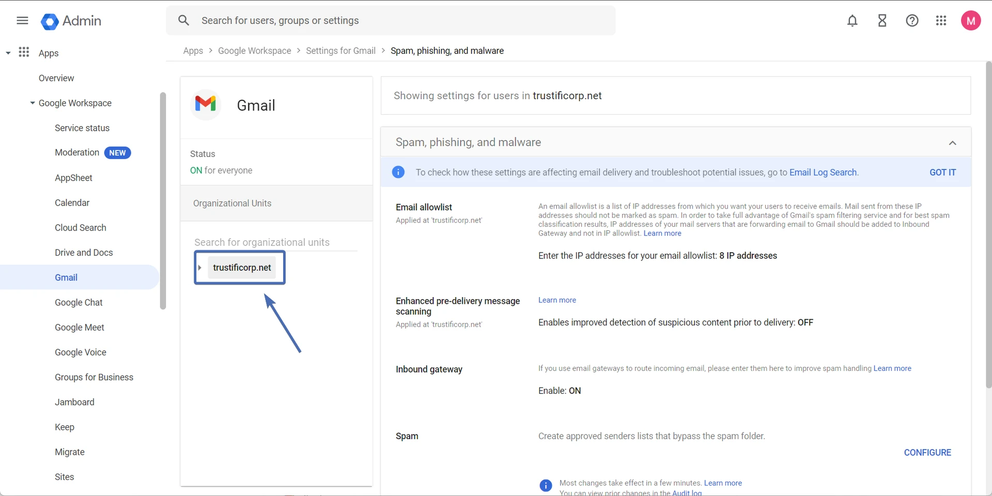Expand the trustificorp.net organizational unit
The image size is (992, 496).
[x=200, y=268]
